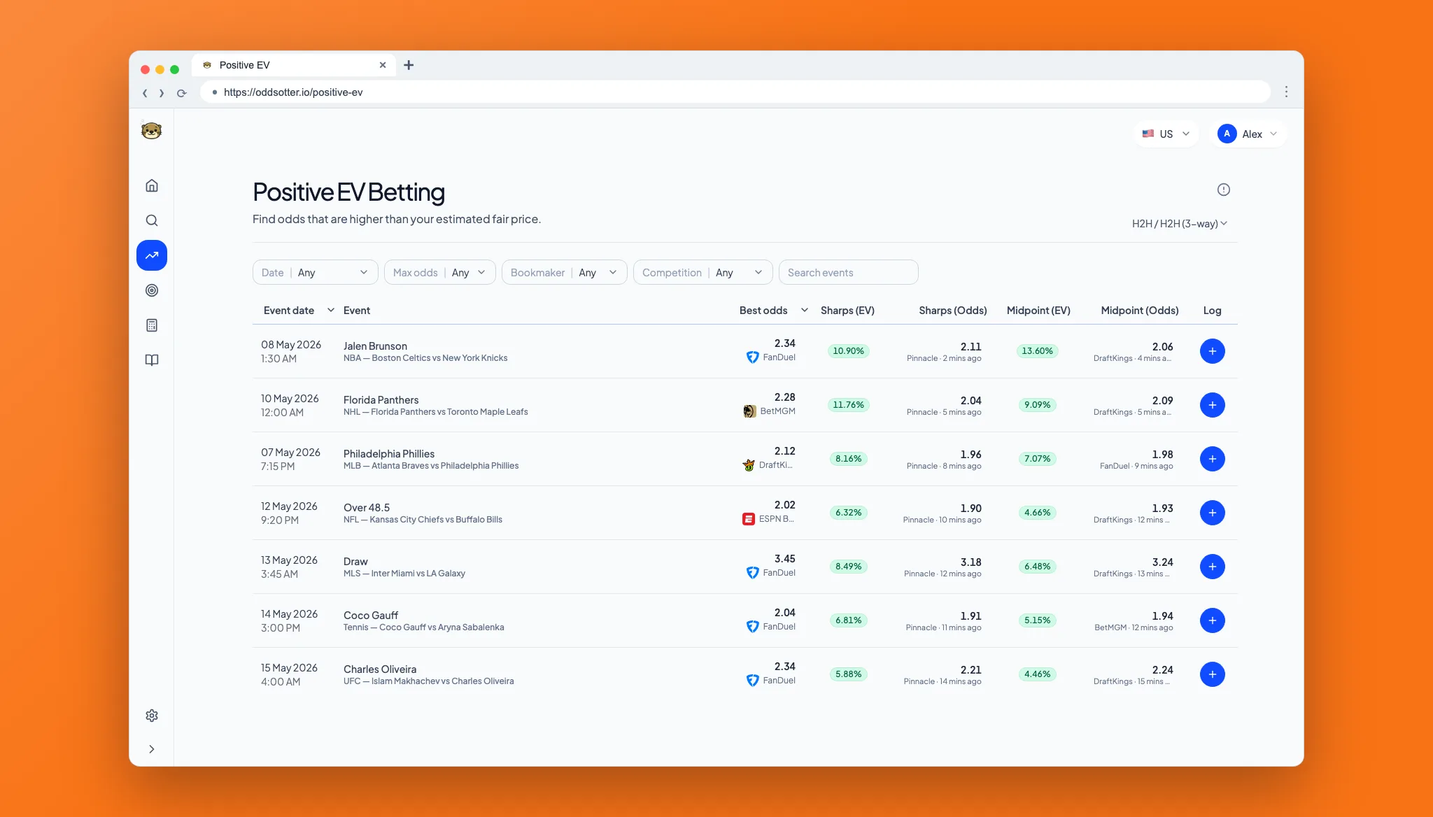Image resolution: width=1433 pixels, height=817 pixels.
Task: Open the calculator icon in sidebar
Action: click(152, 325)
